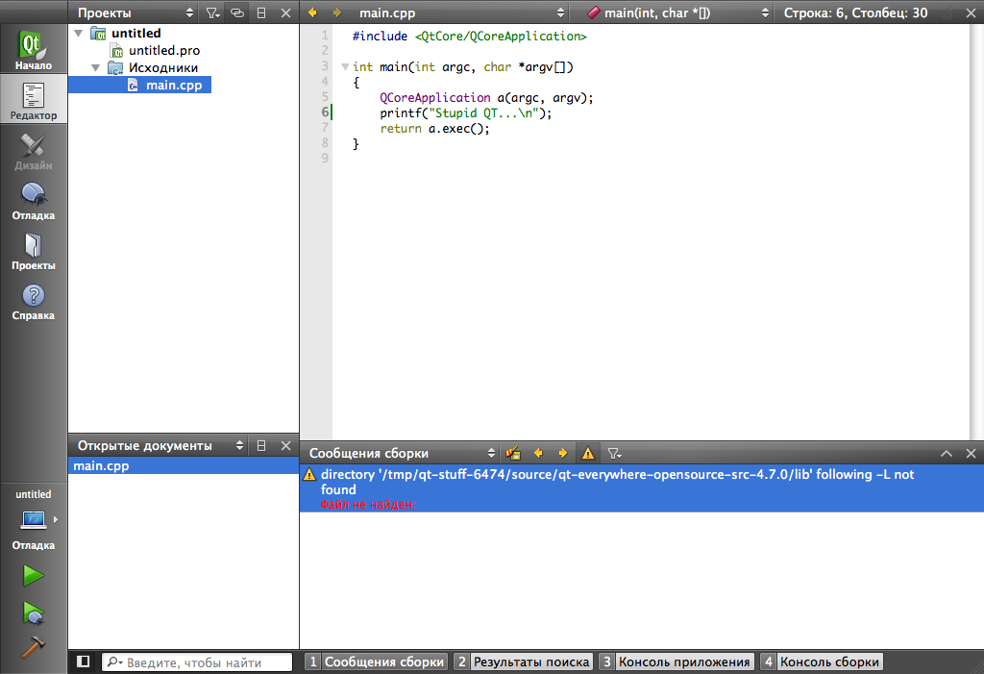Open the 4 Консоль сборки tab

pyautogui.click(x=822, y=662)
